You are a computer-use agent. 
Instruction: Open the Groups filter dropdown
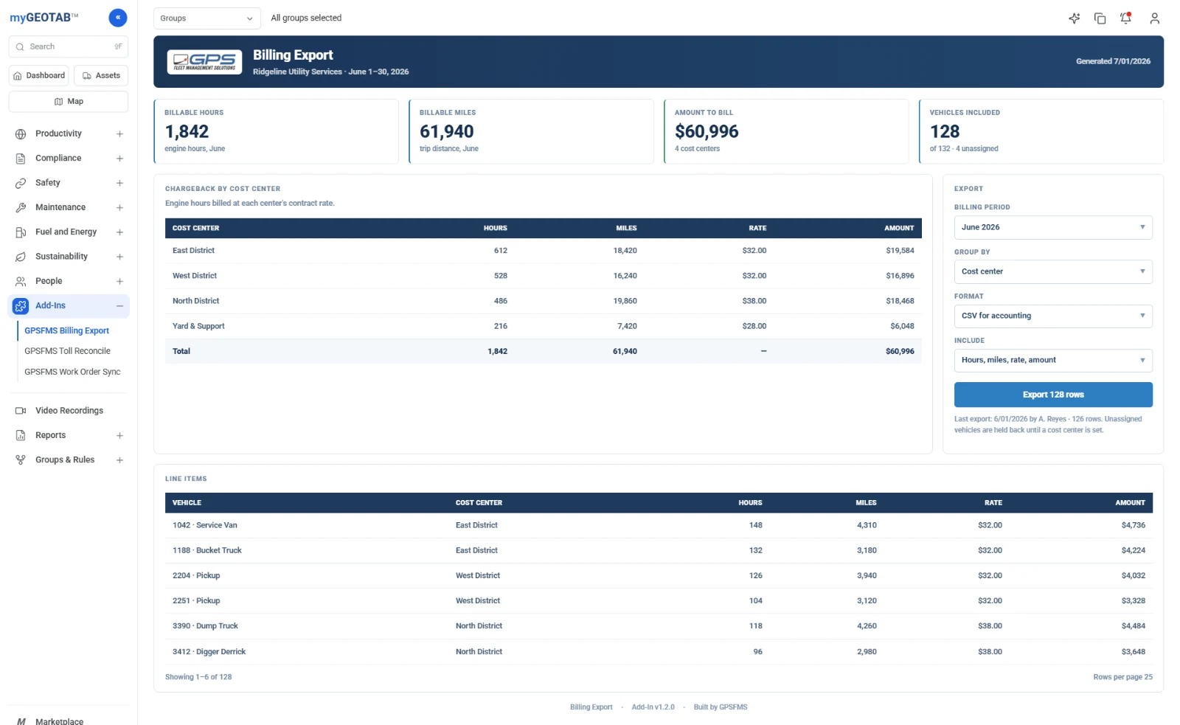[x=206, y=18]
